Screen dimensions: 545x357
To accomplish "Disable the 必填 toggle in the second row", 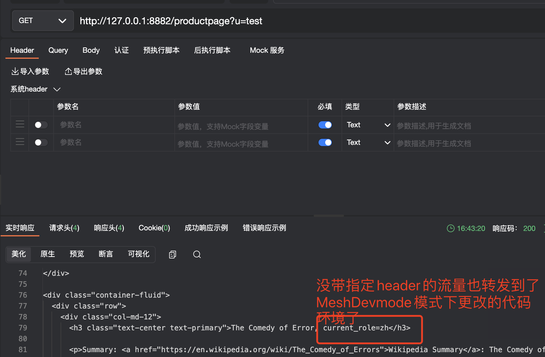I will tap(325, 142).
